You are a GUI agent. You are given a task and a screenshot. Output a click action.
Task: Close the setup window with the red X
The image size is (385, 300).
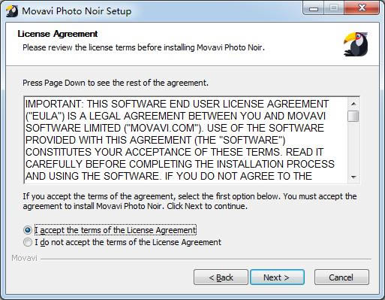pos(362,8)
